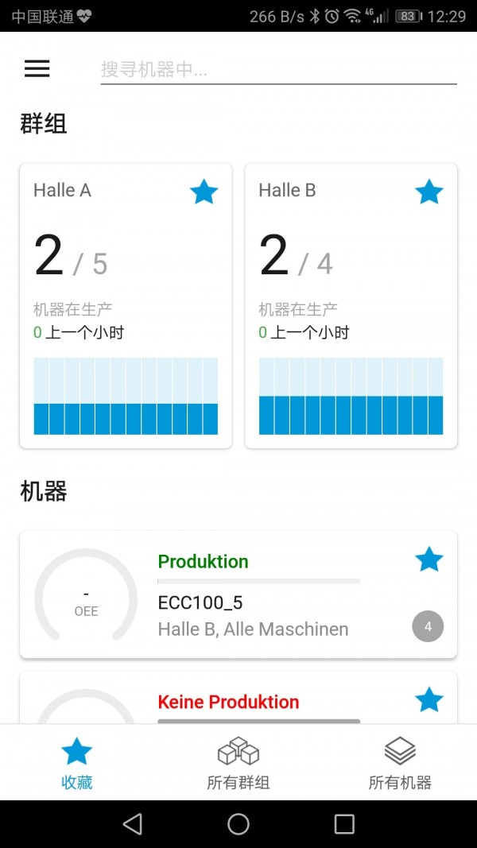This screenshot has height=848, width=477.
Task: Switch to the 所有群组 tab
Action: click(238, 762)
